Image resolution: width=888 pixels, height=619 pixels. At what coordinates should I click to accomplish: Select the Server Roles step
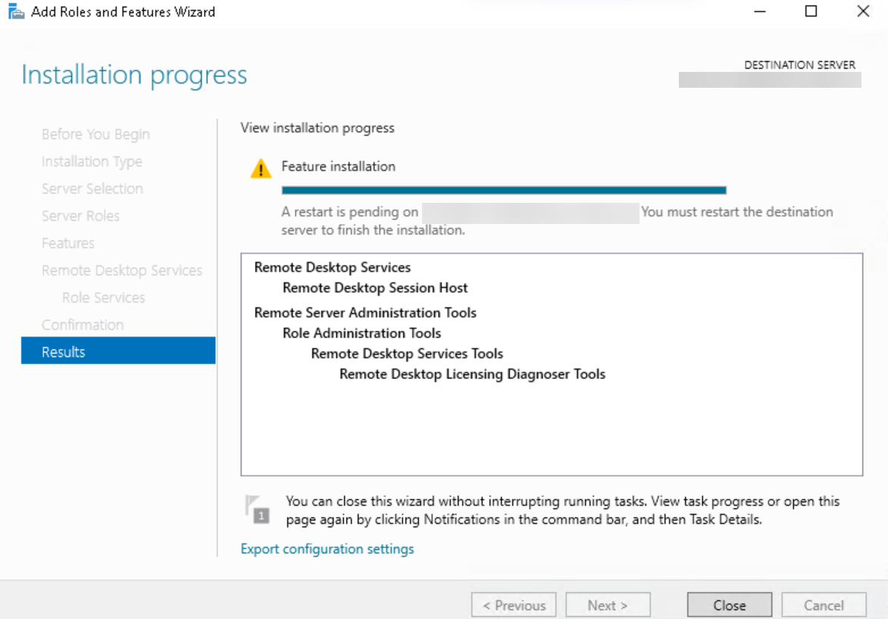[80, 216]
